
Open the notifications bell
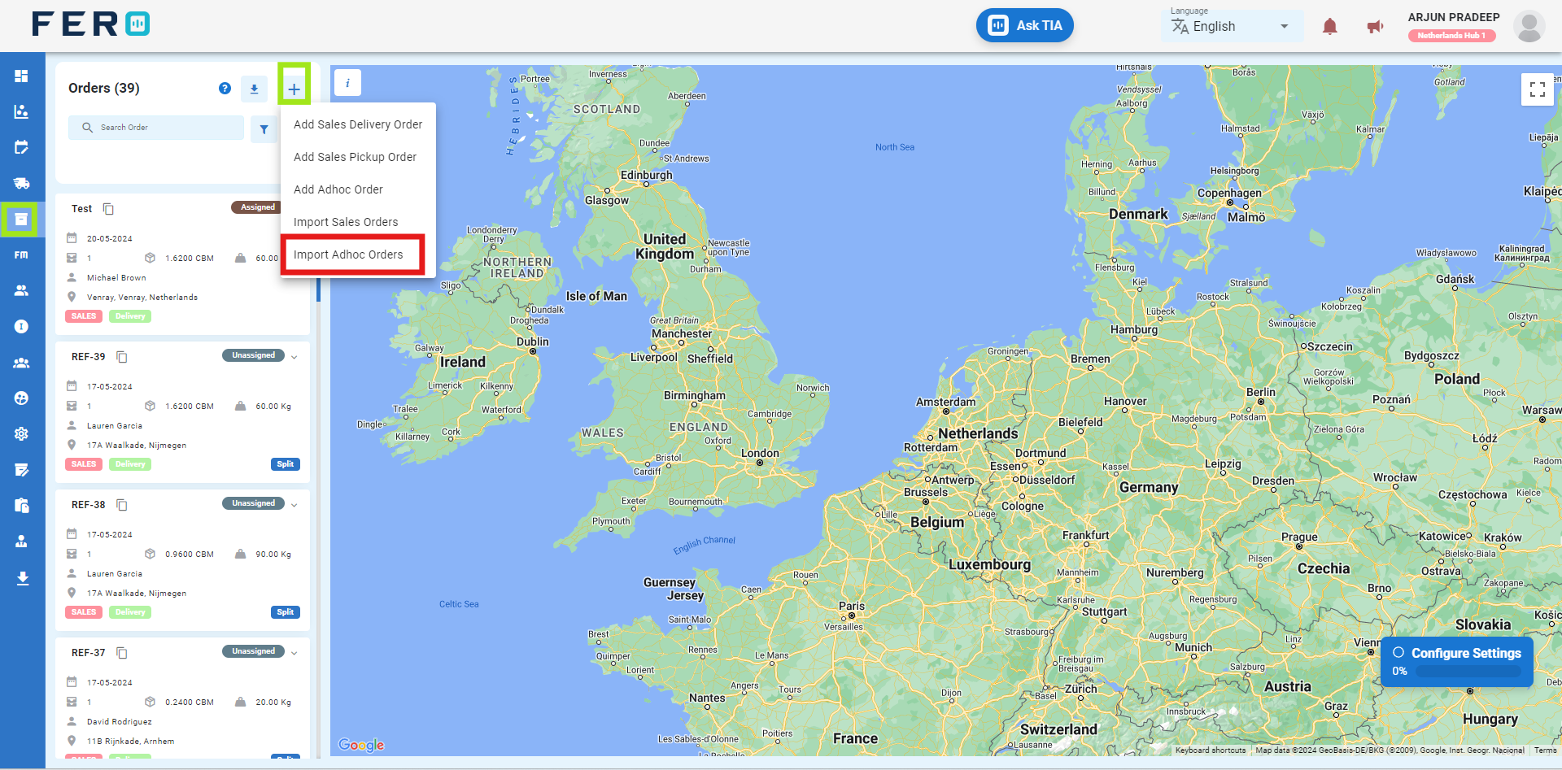tap(1330, 27)
